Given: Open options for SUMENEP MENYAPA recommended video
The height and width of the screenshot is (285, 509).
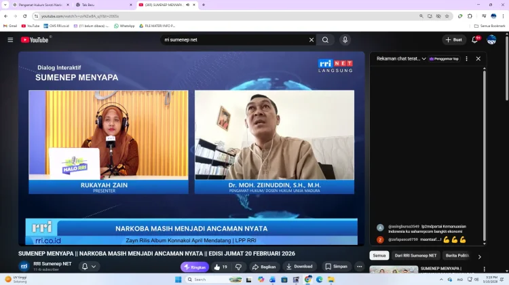Looking at the screenshot, I should click(484, 269).
